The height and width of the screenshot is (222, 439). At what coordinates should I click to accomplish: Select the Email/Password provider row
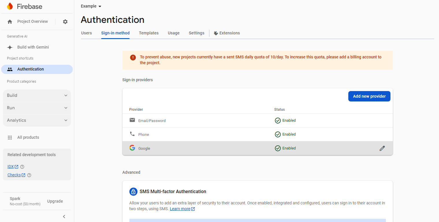[257, 121]
